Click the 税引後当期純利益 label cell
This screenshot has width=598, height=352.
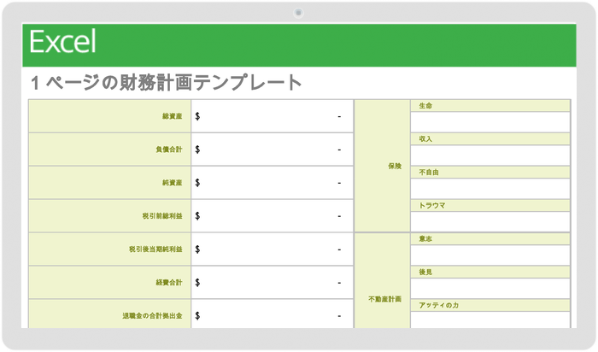tap(110, 249)
